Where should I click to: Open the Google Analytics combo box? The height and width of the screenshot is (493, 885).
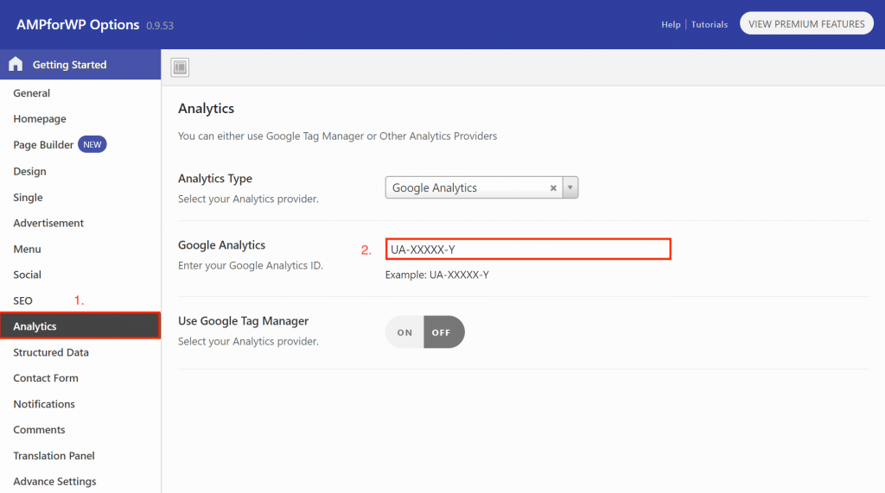pos(481,187)
